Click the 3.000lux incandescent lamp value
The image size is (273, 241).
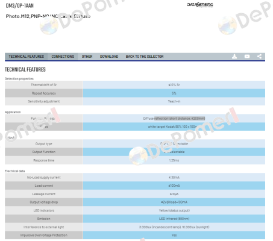pyautogui.click(x=174, y=227)
